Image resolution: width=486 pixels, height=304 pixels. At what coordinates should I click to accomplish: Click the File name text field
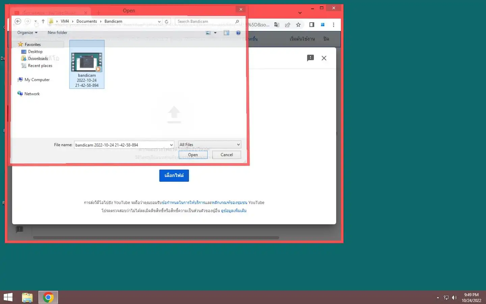click(122, 145)
